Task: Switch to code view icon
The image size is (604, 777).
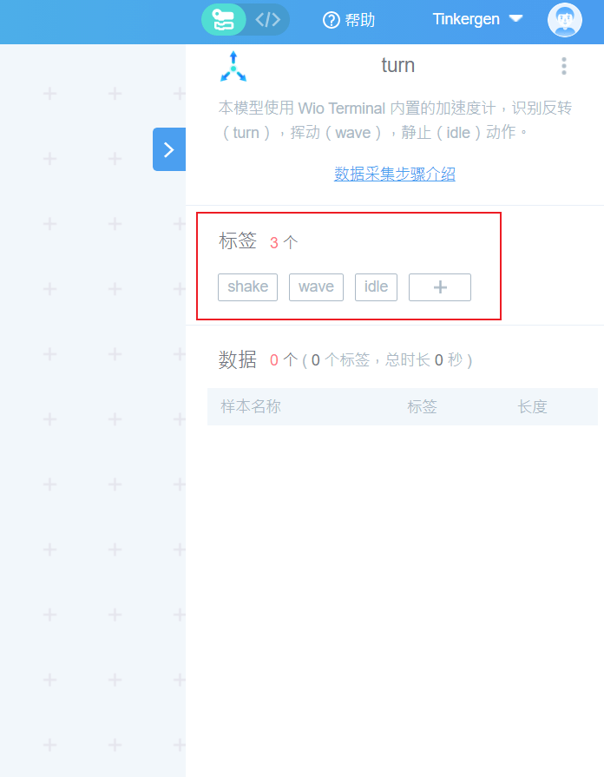Action: pyautogui.click(x=267, y=20)
